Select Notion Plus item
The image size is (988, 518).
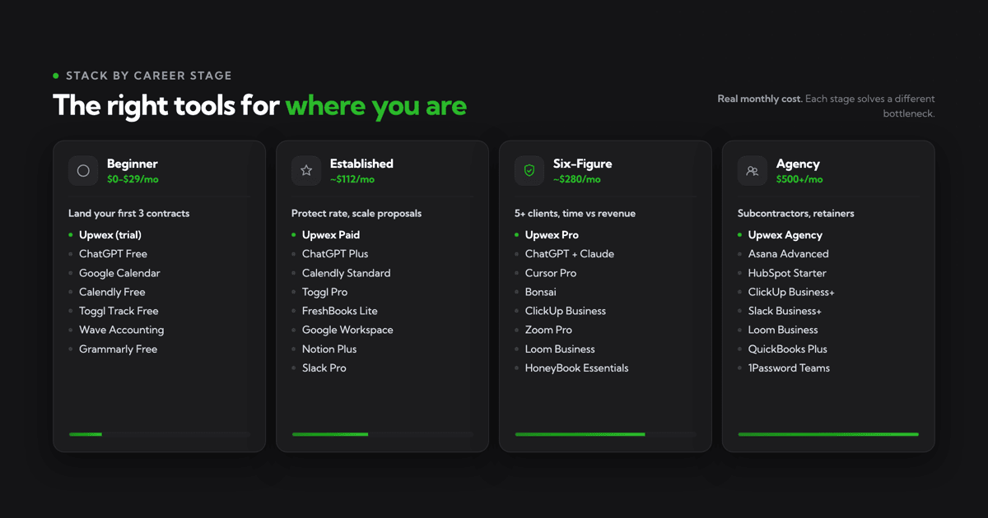point(329,349)
